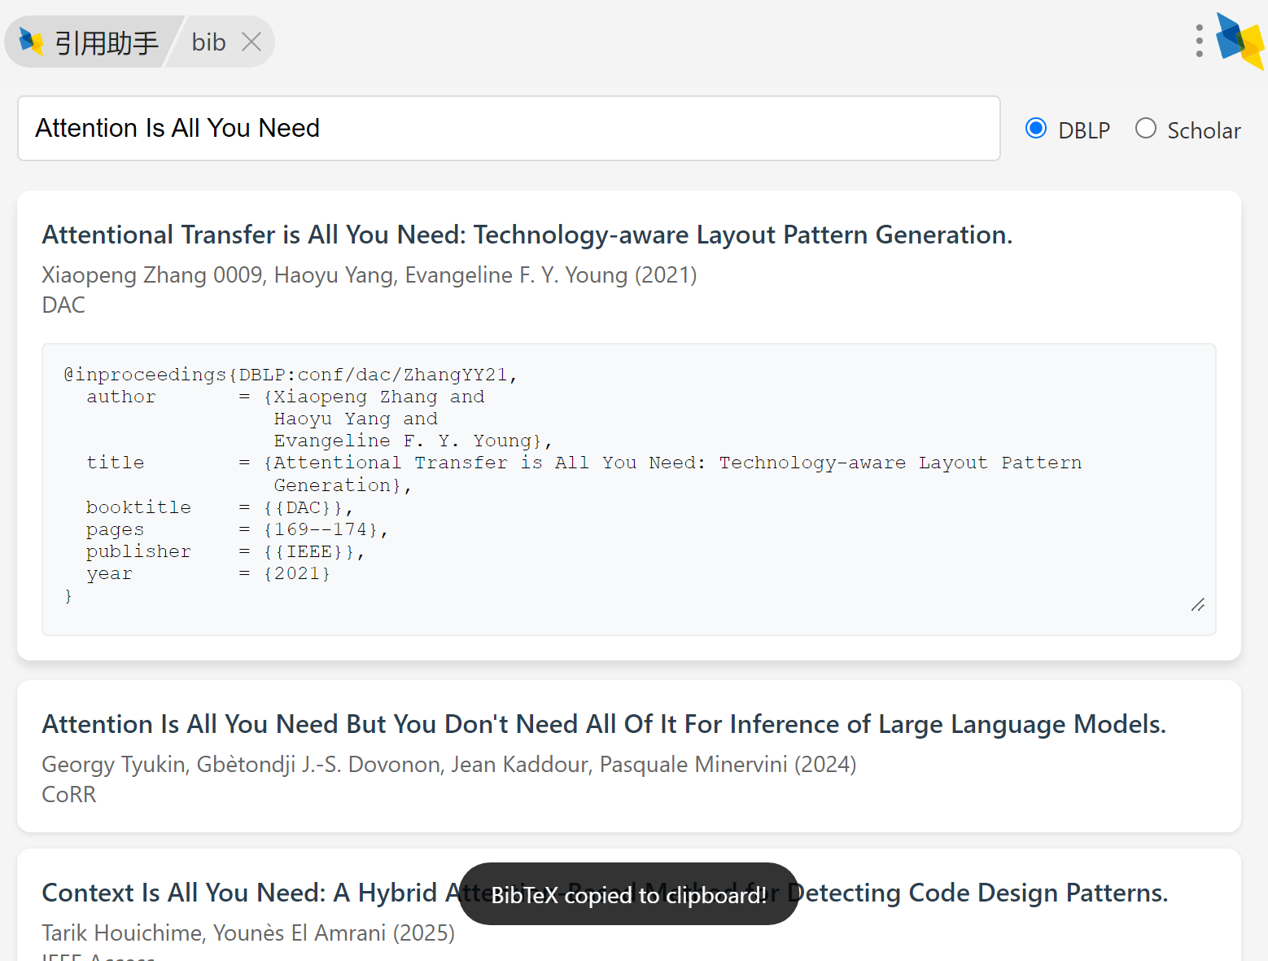
Task: Click the DAC venue label
Action: point(63,305)
